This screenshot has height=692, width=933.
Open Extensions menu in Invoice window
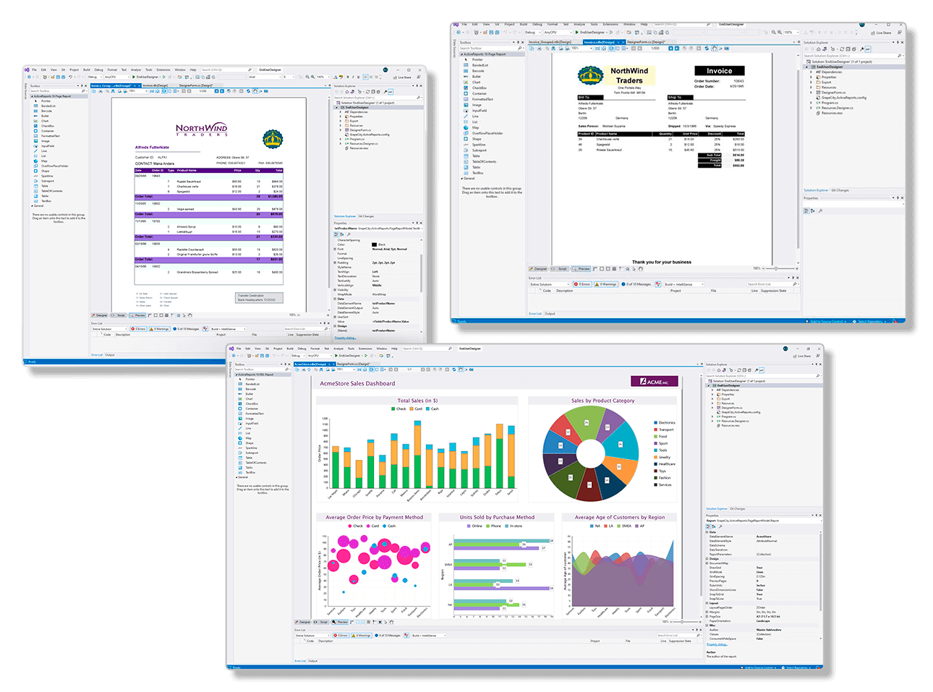tap(610, 25)
